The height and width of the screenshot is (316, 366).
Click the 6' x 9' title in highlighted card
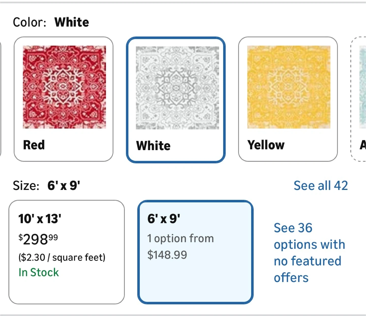[x=164, y=219]
